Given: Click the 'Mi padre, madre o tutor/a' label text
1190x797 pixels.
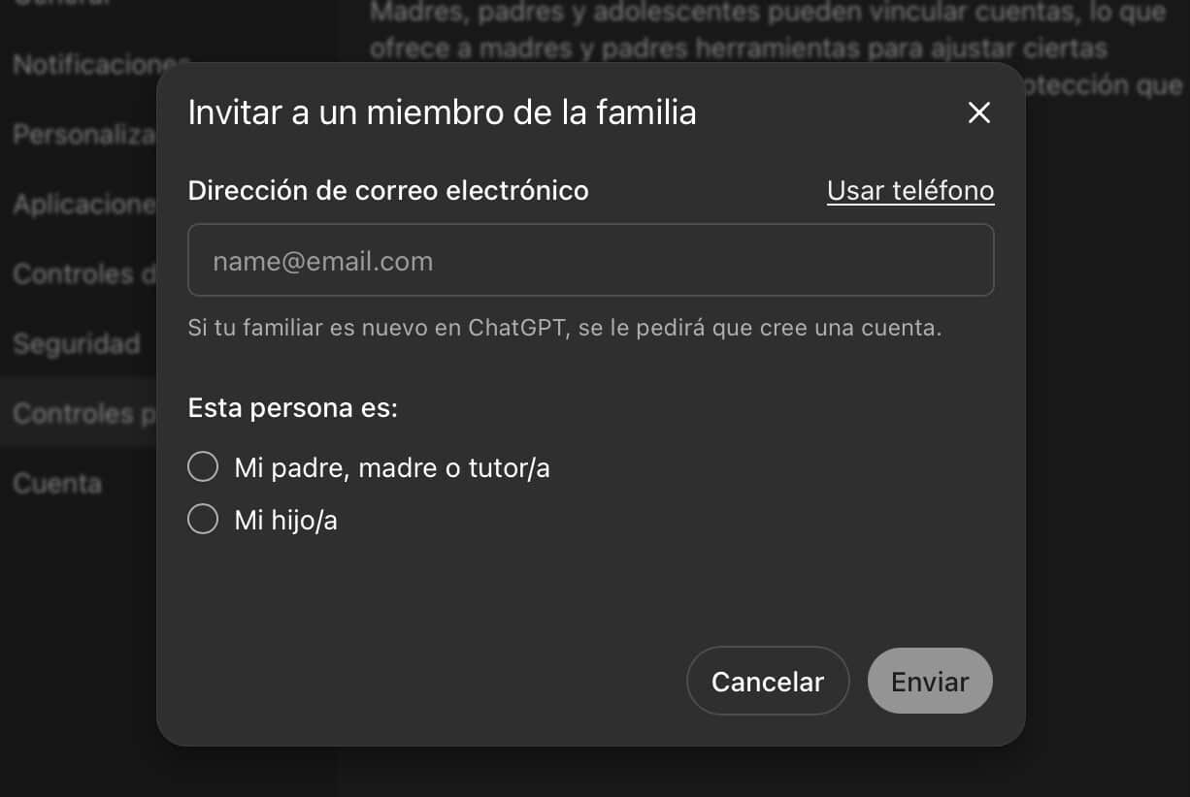Looking at the screenshot, I should (391, 468).
